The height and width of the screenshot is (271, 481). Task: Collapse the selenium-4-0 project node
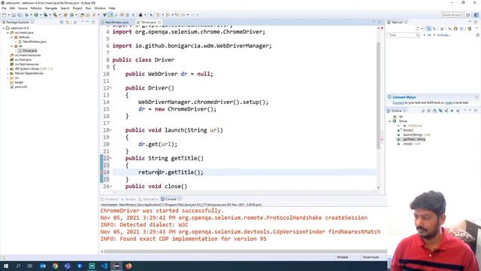[x=4, y=28]
